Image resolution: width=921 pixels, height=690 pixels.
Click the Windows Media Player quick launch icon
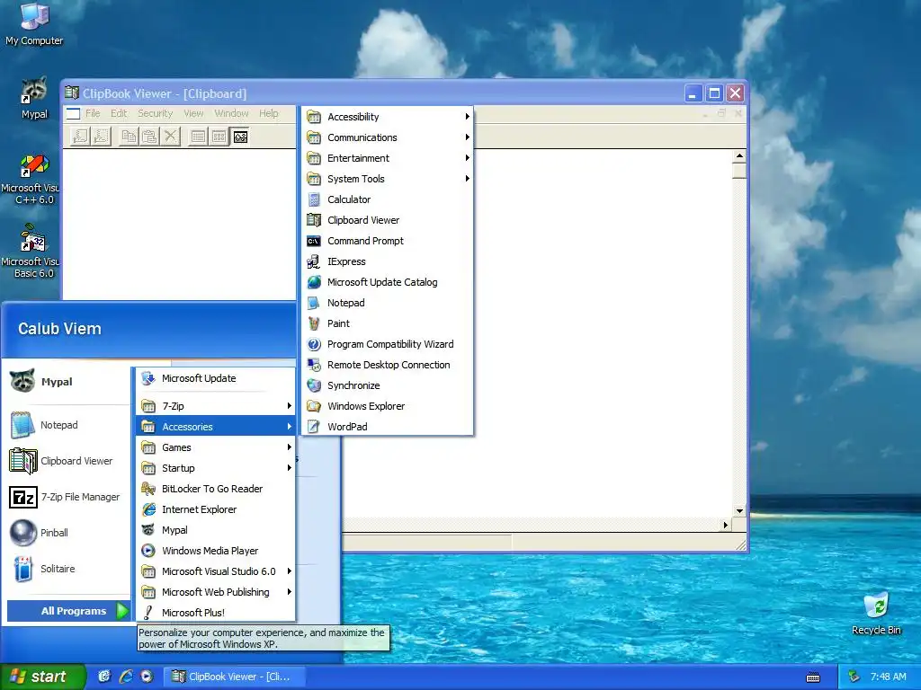[147, 677]
